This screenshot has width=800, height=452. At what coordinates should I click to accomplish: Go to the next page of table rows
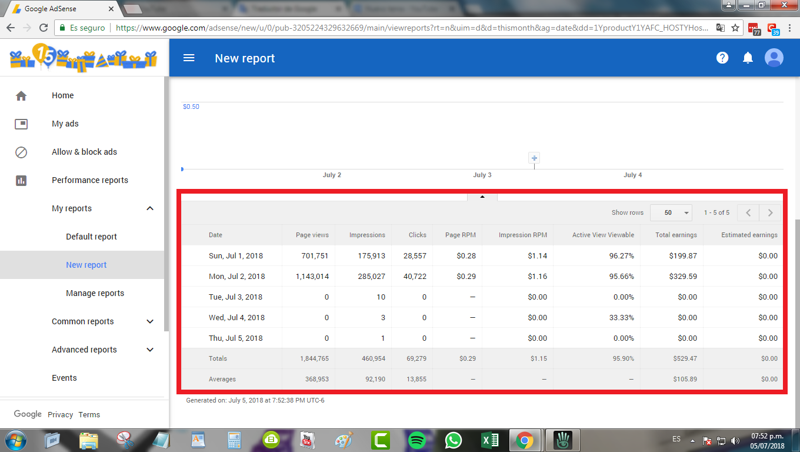pyautogui.click(x=771, y=212)
